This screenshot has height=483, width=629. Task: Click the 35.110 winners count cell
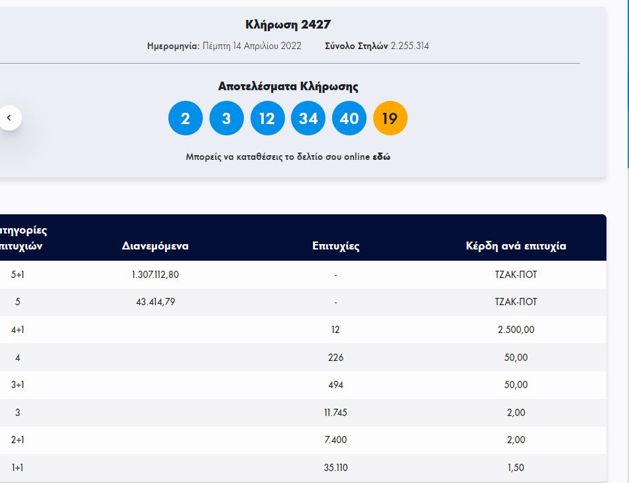pyautogui.click(x=335, y=468)
